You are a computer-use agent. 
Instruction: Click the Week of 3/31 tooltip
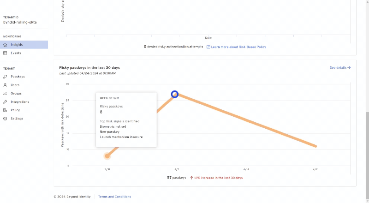(126, 119)
